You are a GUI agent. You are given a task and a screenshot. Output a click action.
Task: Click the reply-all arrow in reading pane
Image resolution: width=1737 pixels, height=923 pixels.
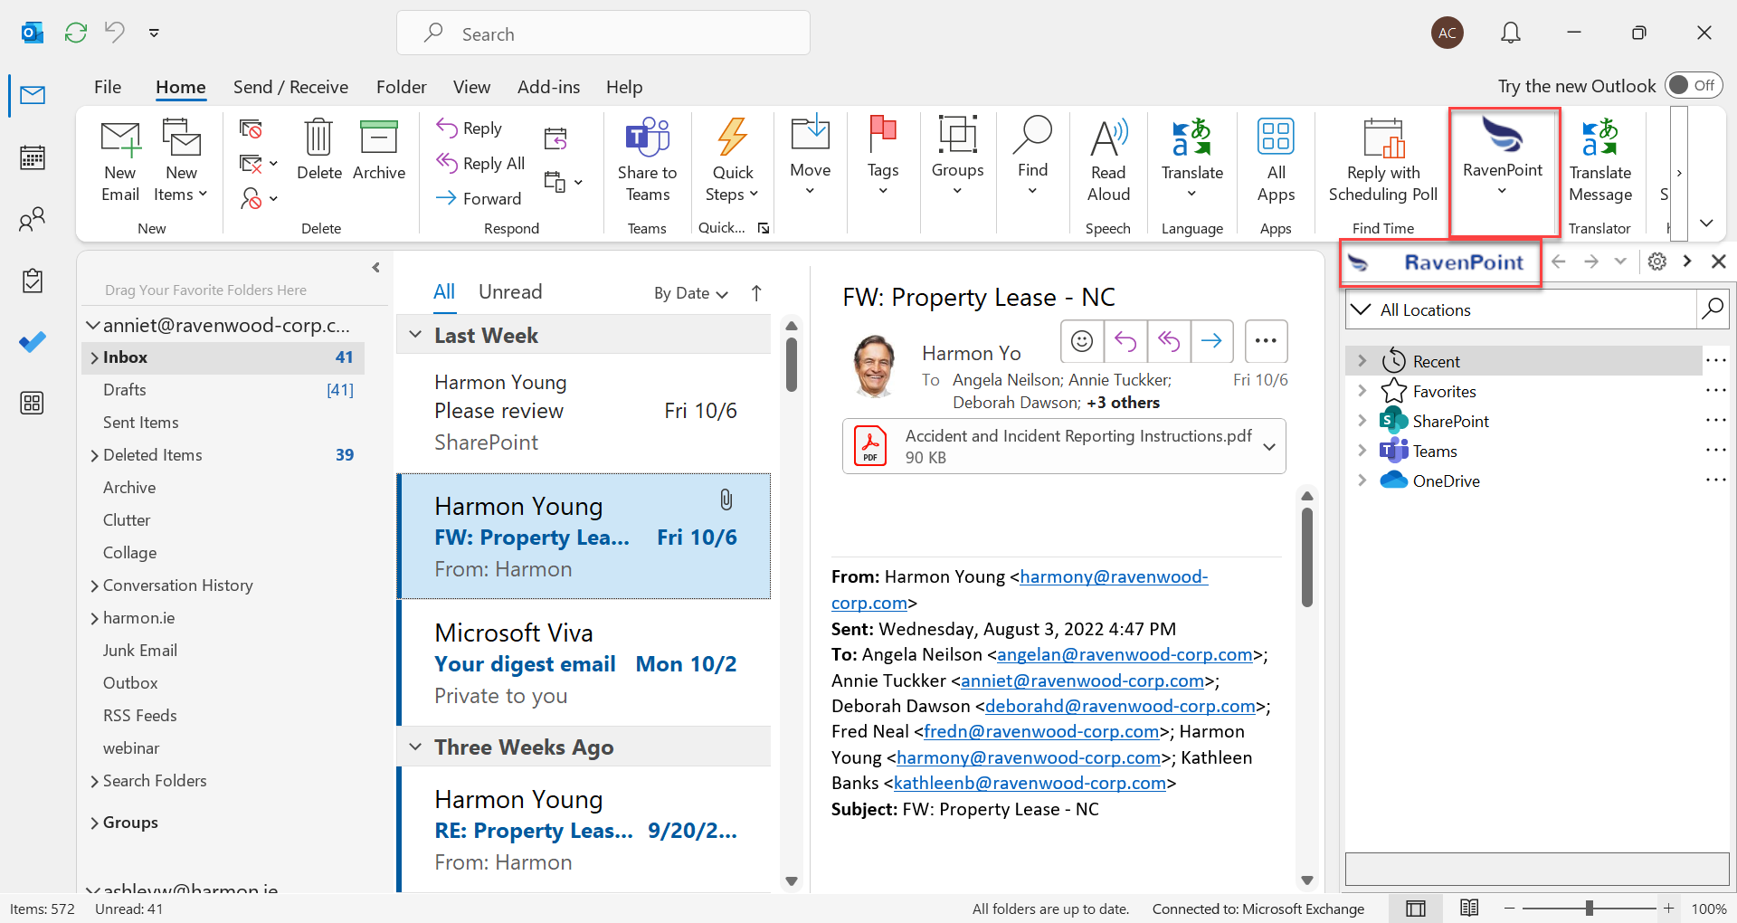[x=1169, y=341]
